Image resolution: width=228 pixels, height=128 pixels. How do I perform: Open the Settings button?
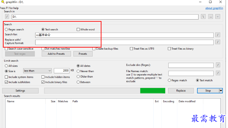click(20, 91)
